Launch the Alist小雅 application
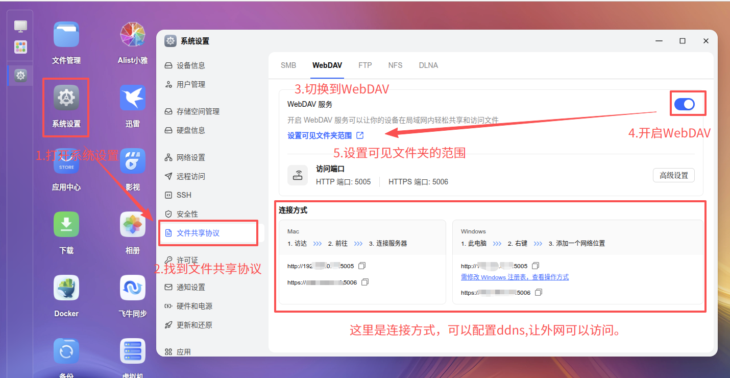 coord(132,34)
